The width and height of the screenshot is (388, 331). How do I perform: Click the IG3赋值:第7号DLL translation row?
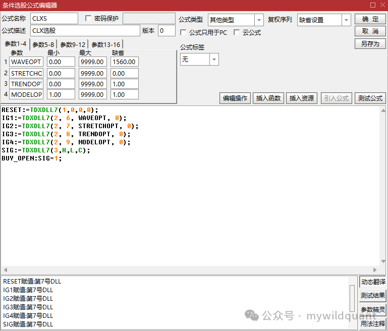pos(28,307)
